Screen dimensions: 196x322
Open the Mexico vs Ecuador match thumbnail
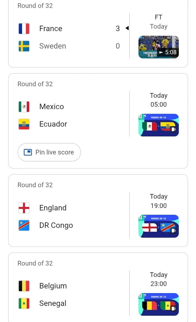[159, 125]
